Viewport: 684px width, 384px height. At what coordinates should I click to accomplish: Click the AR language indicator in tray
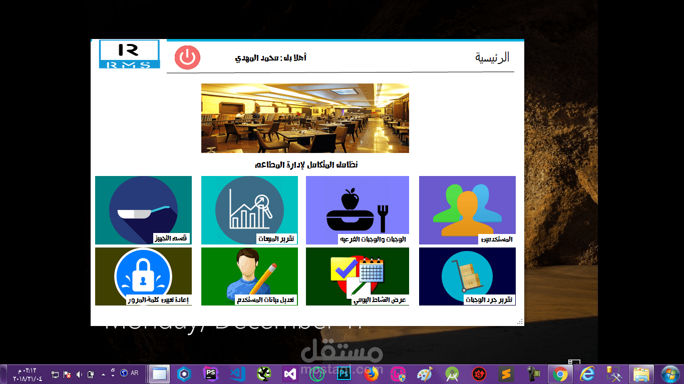click(134, 373)
